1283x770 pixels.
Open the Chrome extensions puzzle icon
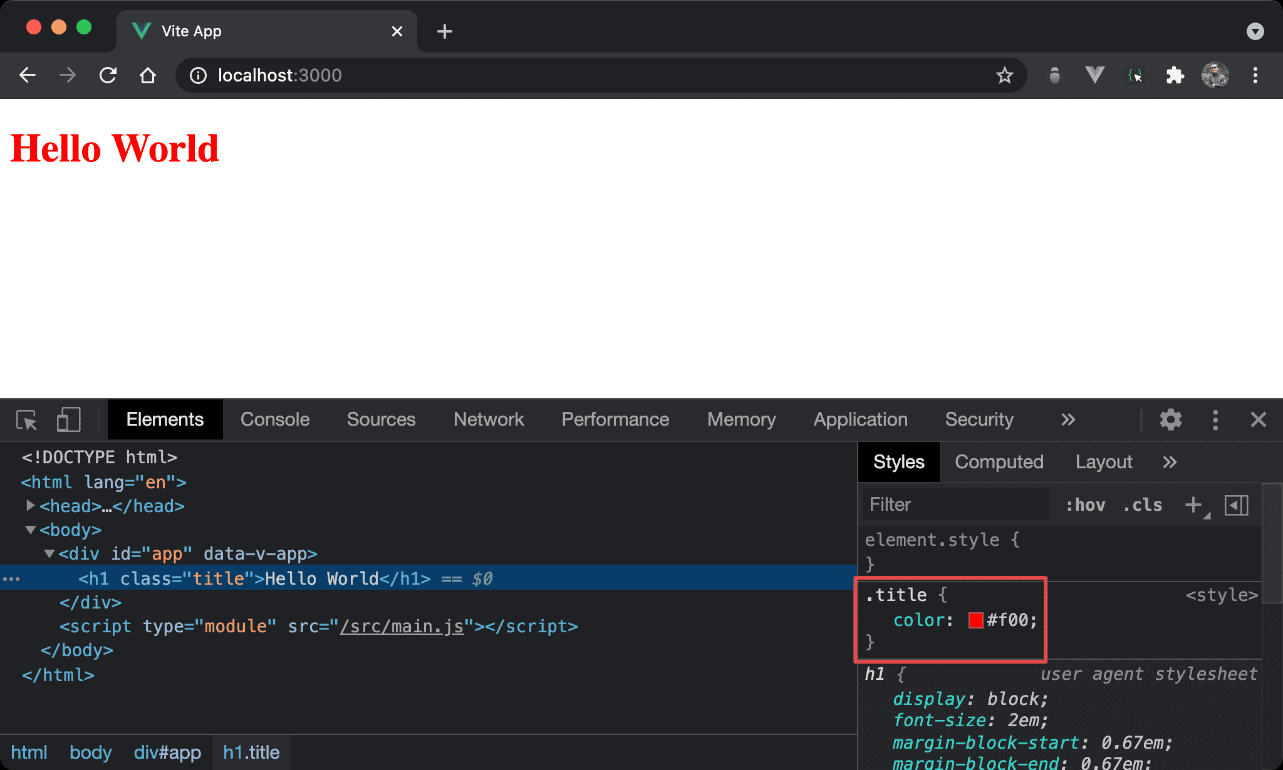pos(1175,75)
